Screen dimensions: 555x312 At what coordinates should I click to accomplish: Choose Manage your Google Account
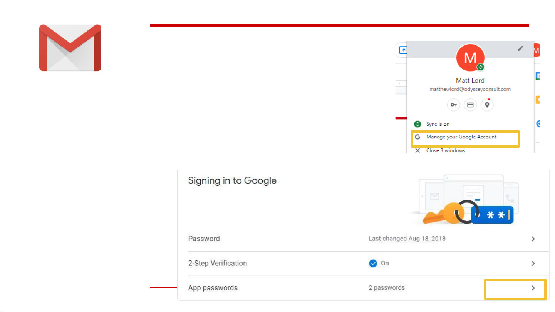pos(461,137)
